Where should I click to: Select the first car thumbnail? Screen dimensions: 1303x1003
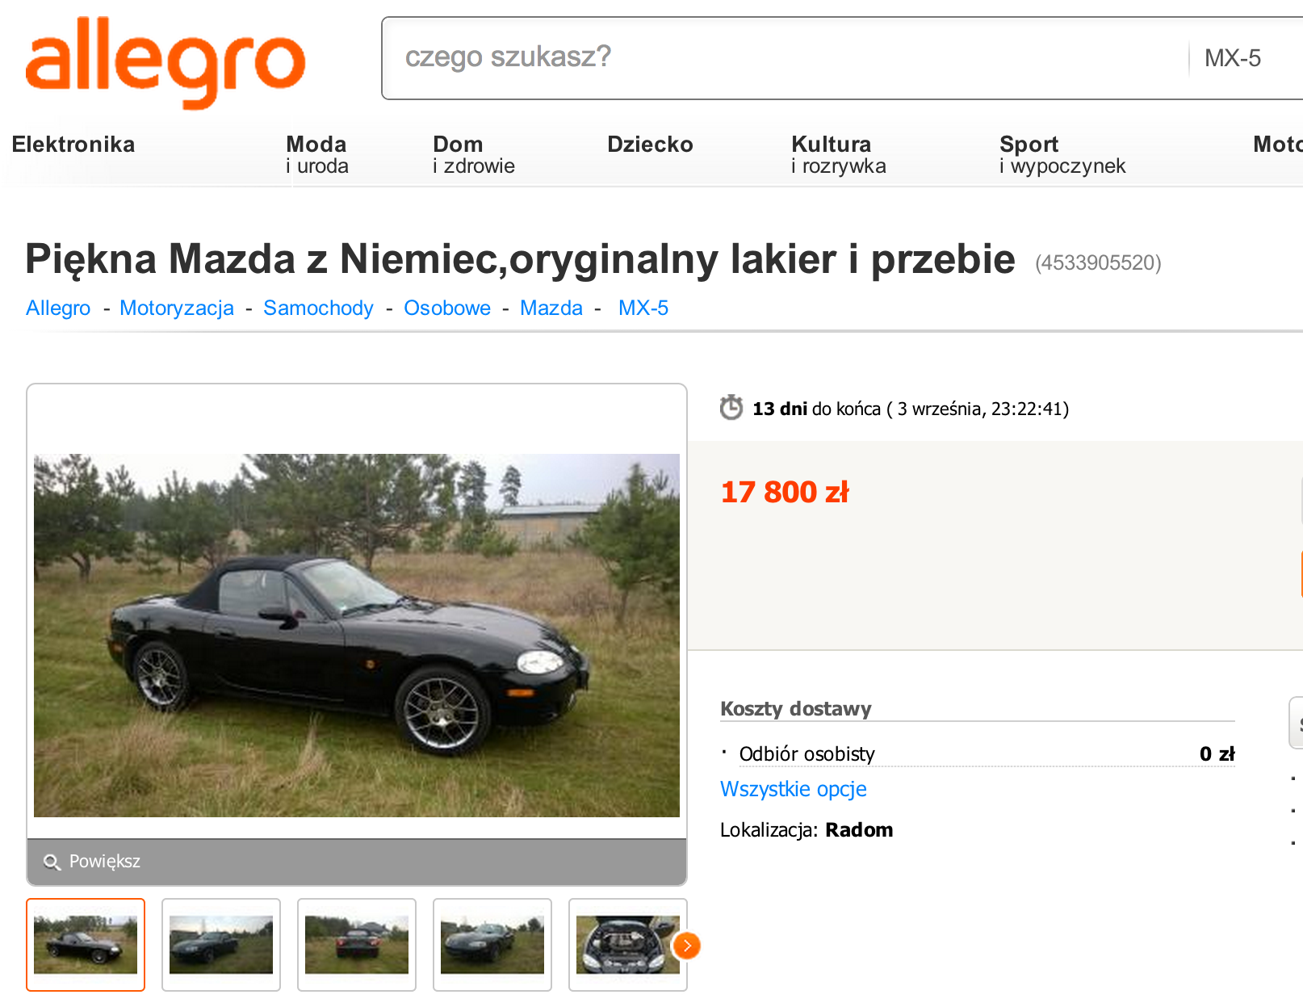point(86,945)
